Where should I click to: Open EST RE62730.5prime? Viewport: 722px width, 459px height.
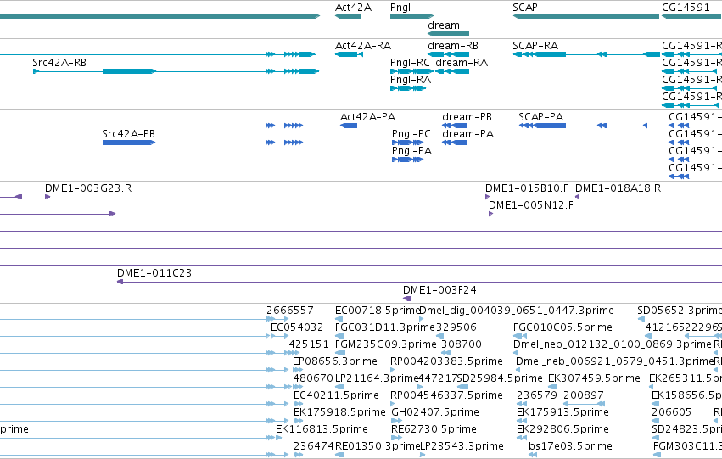(434, 429)
